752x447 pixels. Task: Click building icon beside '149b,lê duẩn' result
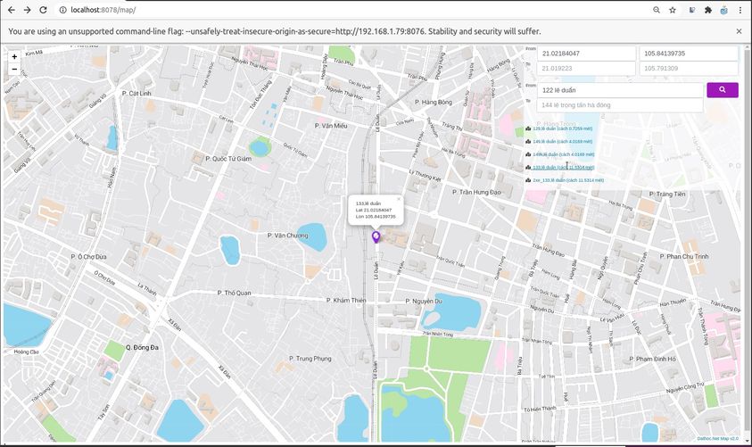tap(528, 154)
